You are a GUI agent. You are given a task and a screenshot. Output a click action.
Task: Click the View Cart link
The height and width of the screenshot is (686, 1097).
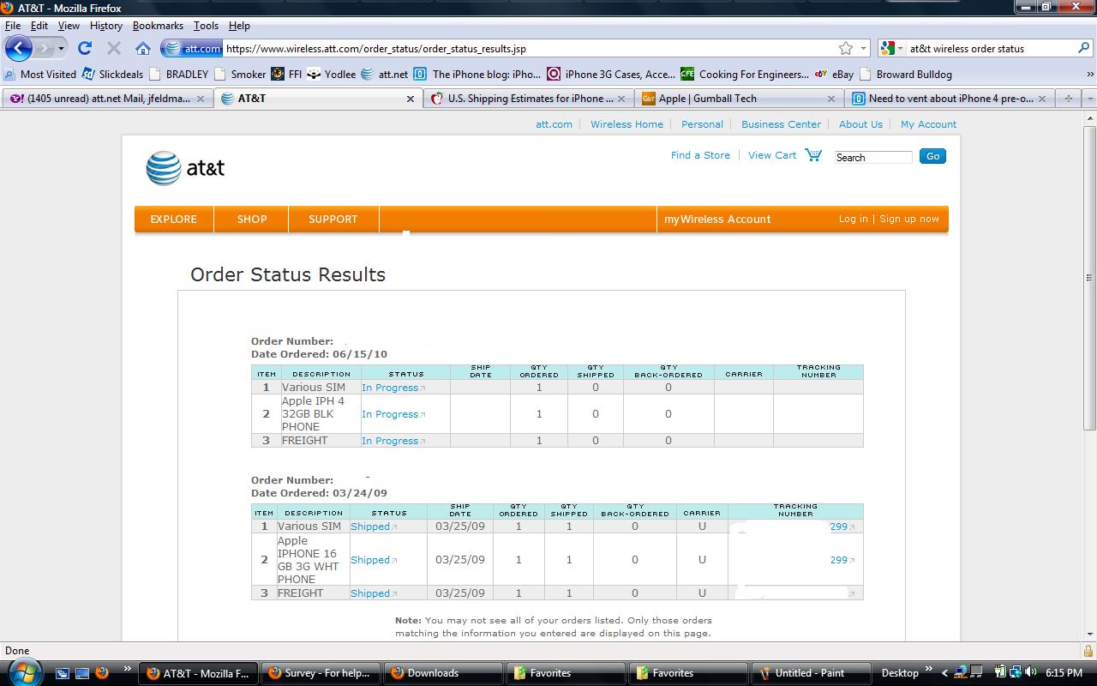(772, 155)
